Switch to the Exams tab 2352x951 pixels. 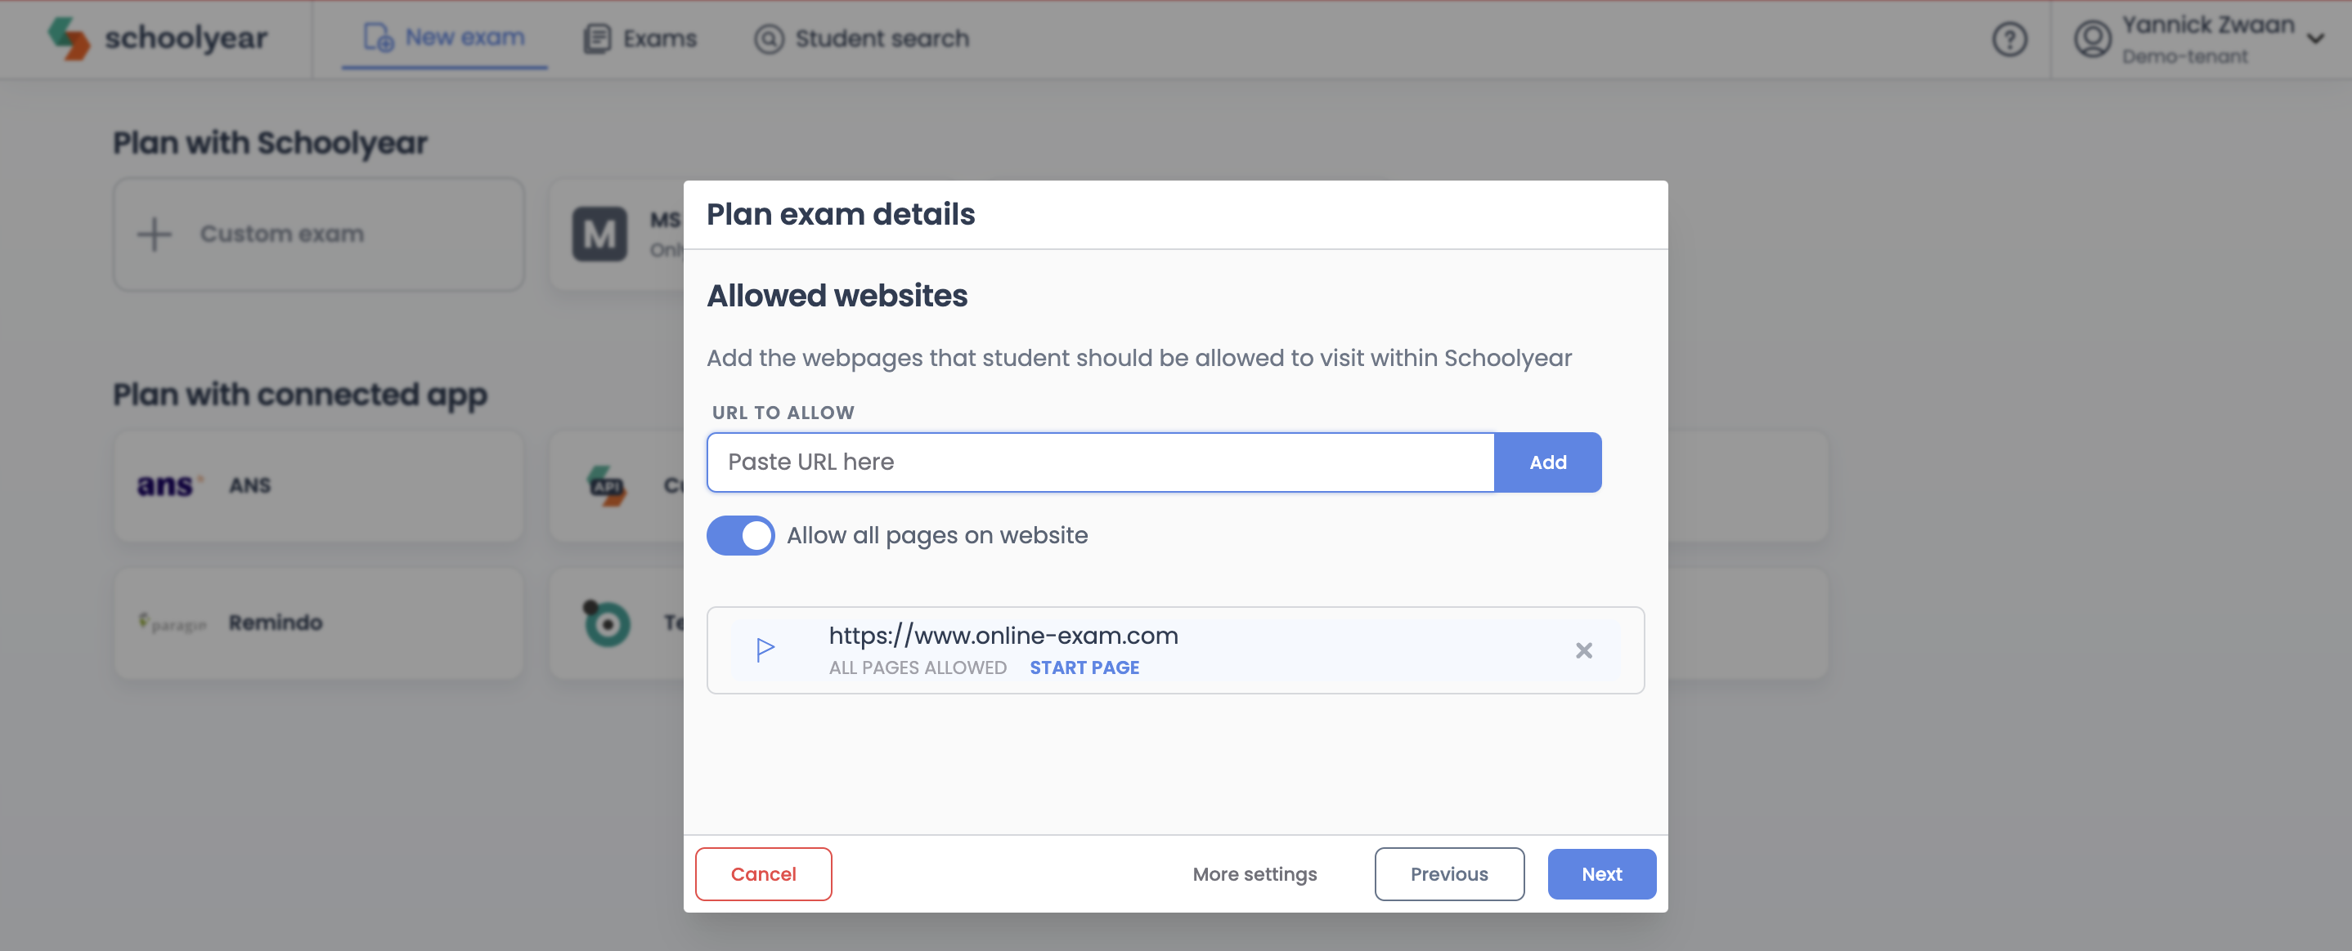[640, 38]
